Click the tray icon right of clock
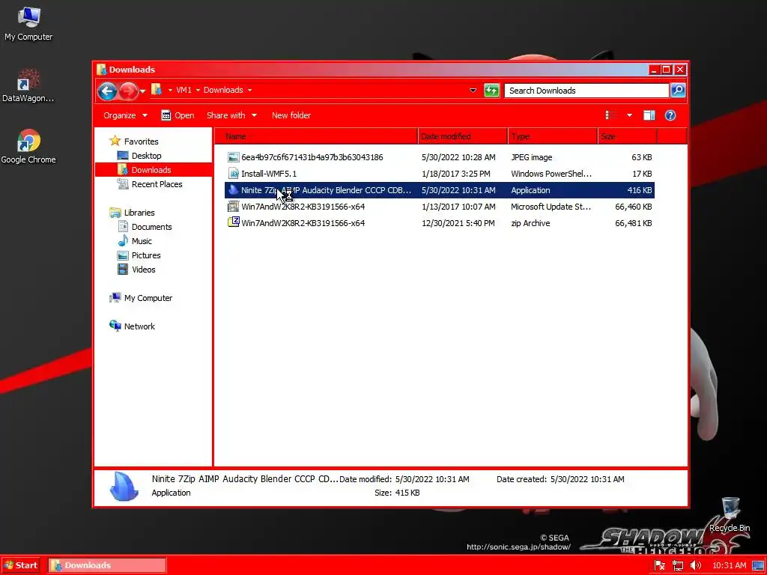The width and height of the screenshot is (767, 575). point(758,566)
